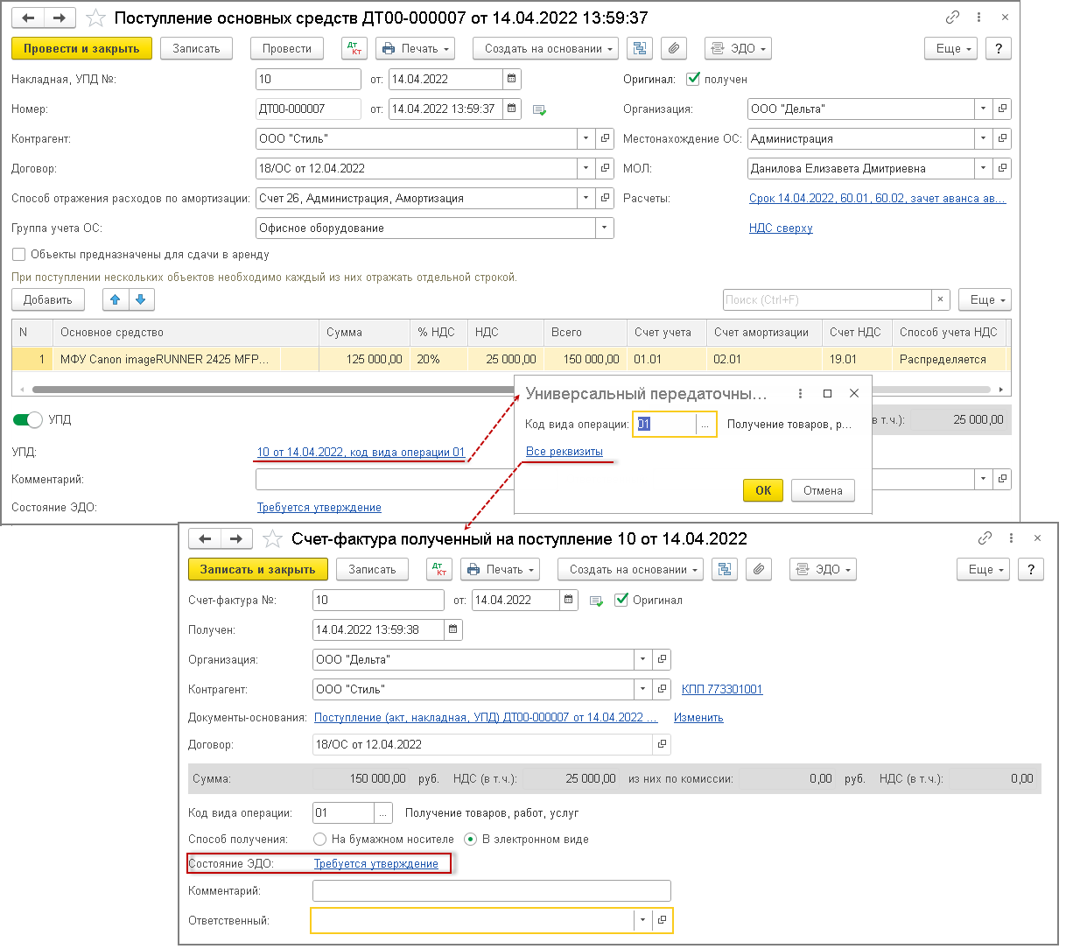Open Договор card in invoice window

[663, 745]
